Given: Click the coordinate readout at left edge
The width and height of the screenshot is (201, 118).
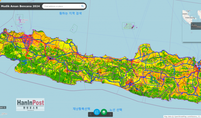Looking at the screenshot, I should coord(2,107).
